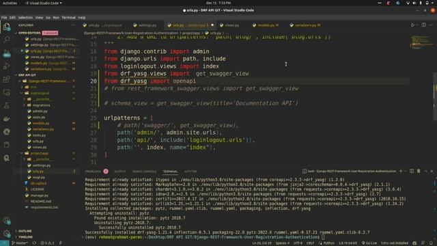The image size is (437, 246).
Task: Open Activities overview in top bar
Action: click(x=10, y=3)
